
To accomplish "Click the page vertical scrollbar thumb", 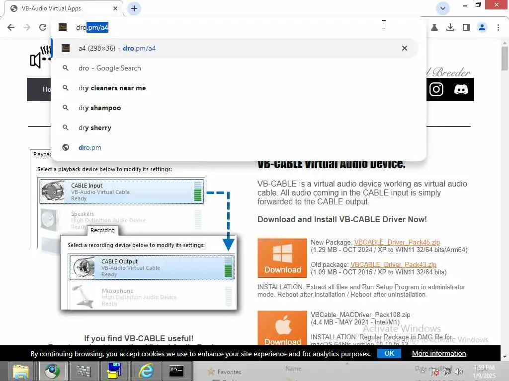I will point(505,59).
